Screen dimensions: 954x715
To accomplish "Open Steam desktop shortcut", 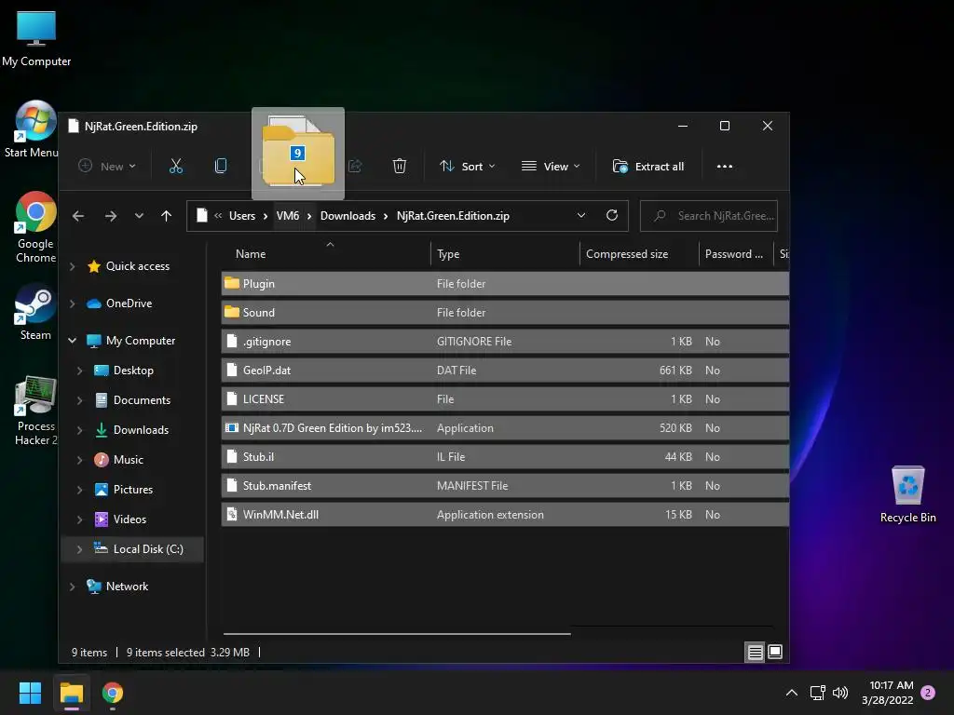I will coord(35,313).
